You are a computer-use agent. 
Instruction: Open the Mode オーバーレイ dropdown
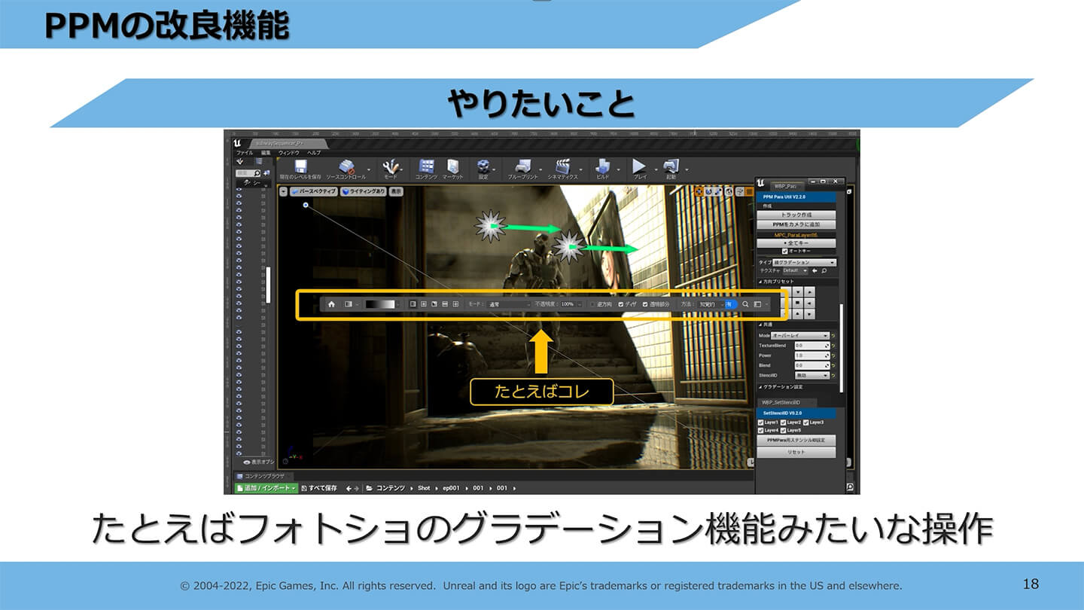click(800, 336)
